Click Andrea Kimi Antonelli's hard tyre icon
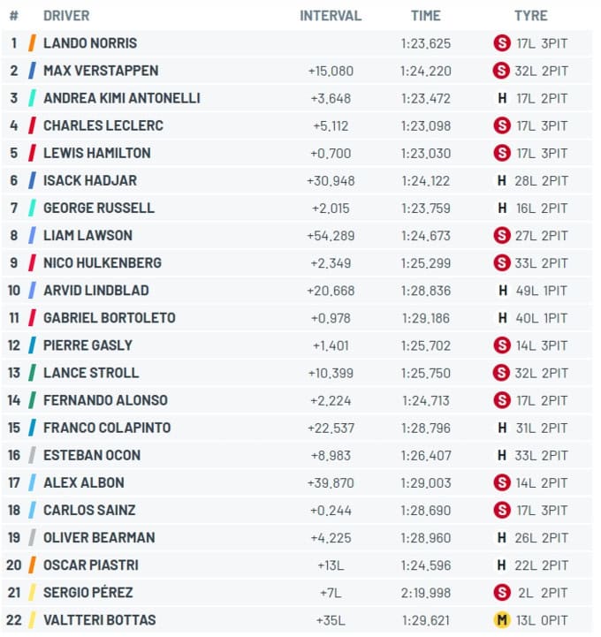 502,98
